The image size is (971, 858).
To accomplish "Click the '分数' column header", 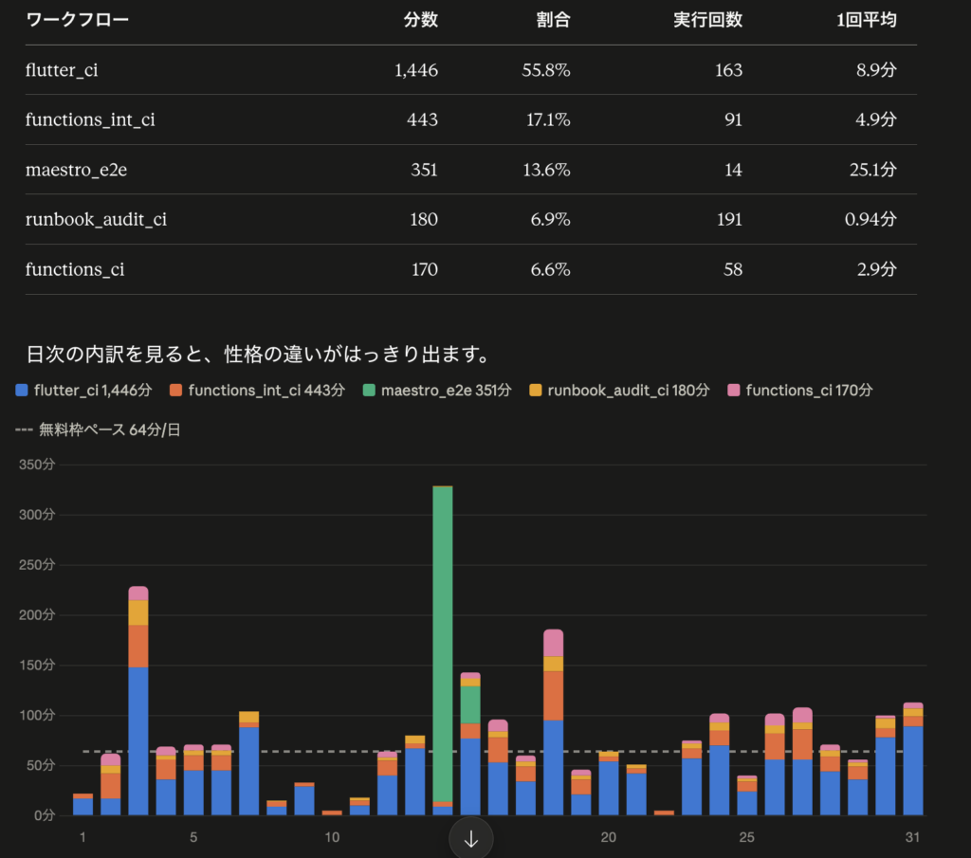I will [x=420, y=20].
